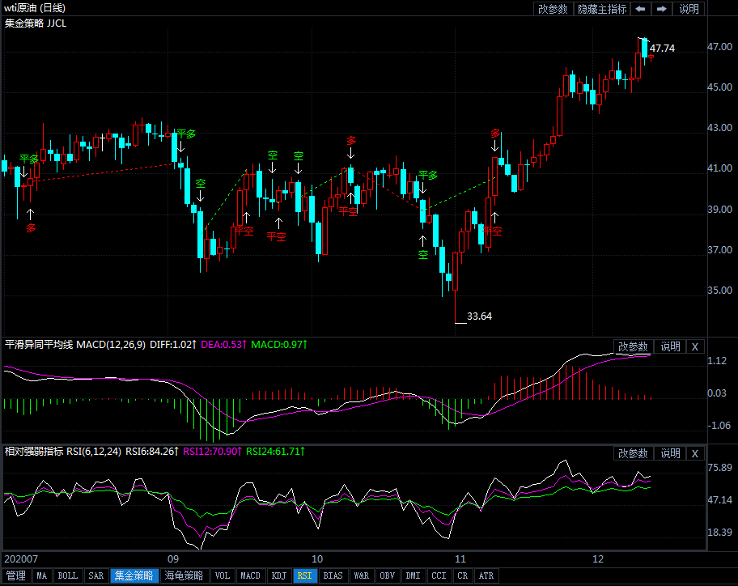Select the VOL indicator tab
This screenshot has height=586, width=738.
[223, 576]
